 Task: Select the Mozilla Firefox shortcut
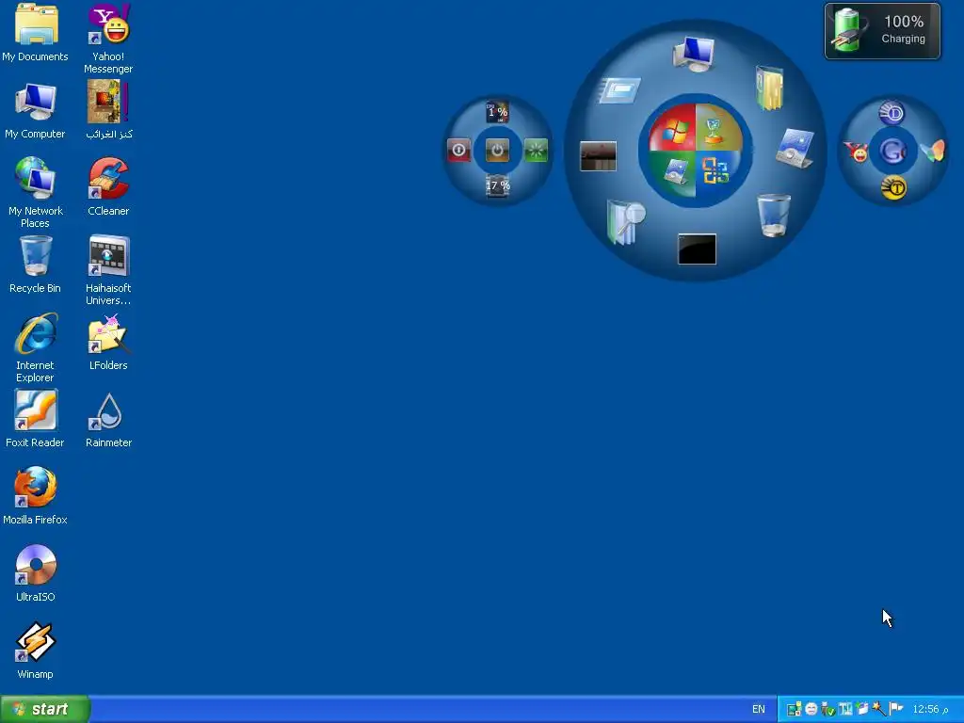click(35, 496)
